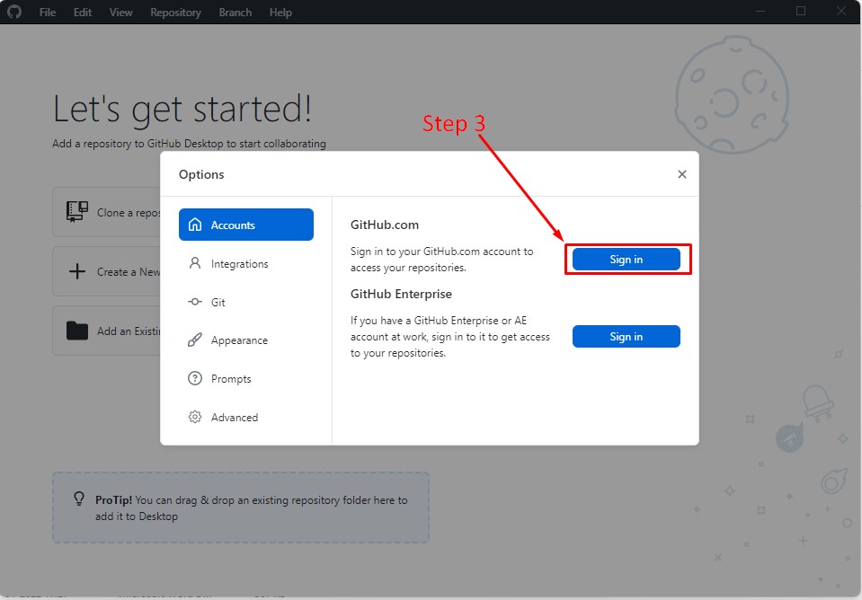Select the Accounts tab in Options
The width and height of the screenshot is (862, 600).
[246, 225]
